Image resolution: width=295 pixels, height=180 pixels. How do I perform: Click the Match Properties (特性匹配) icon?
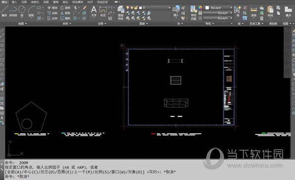193,12
